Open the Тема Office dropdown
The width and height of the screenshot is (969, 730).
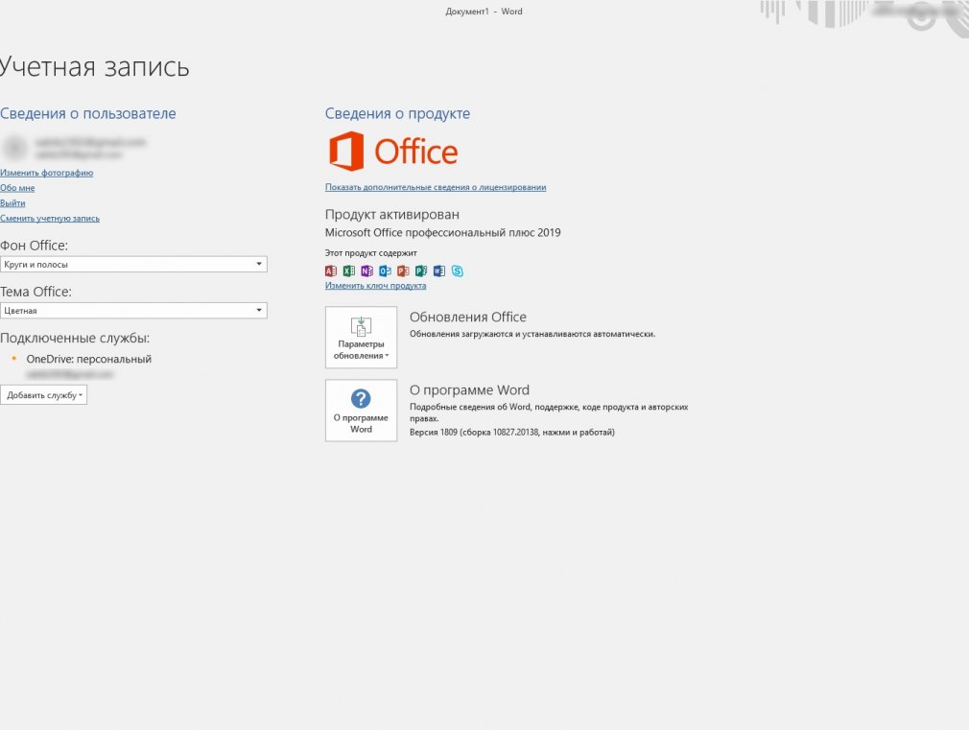pyautogui.click(x=133, y=310)
